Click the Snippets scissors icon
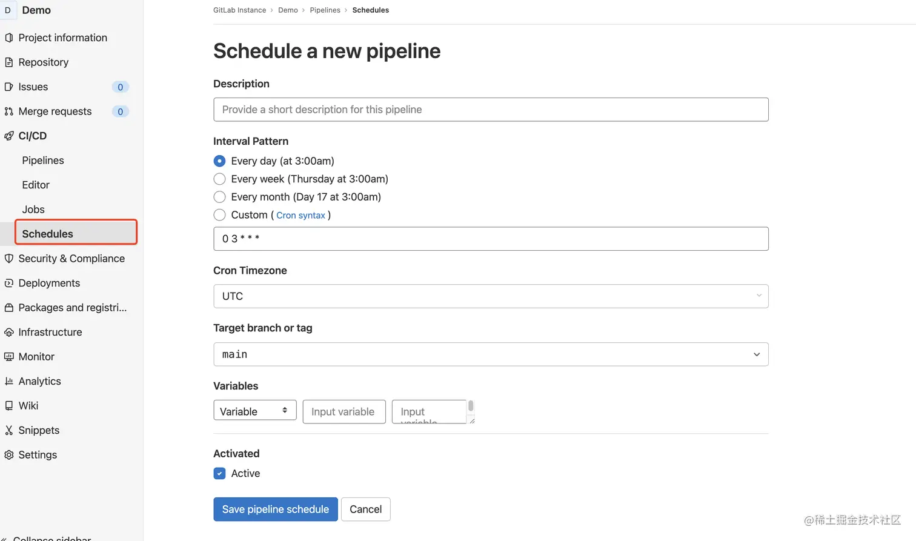 click(x=8, y=431)
